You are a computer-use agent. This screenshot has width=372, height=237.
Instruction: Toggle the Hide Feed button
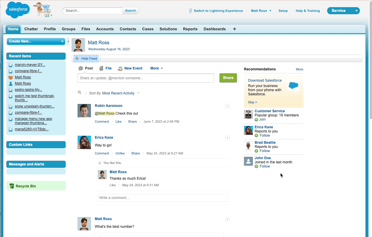coord(86,59)
